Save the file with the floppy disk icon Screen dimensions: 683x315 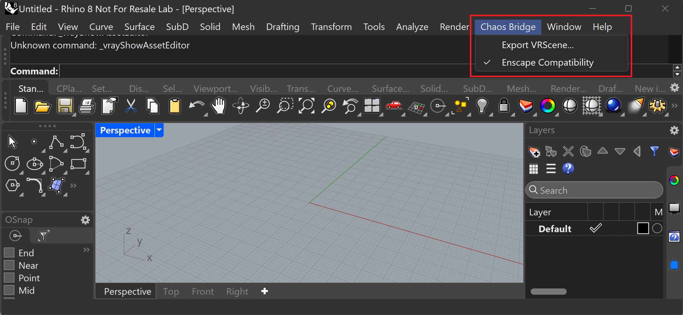tap(65, 106)
